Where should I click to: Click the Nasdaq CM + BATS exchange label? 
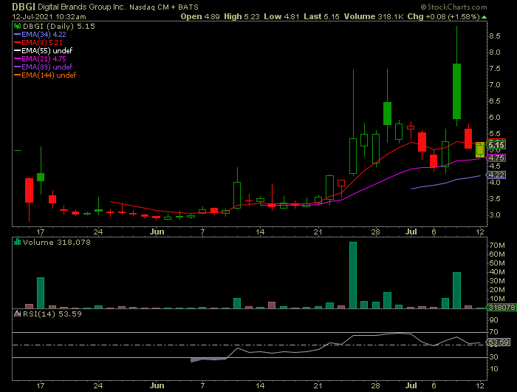pos(164,7)
